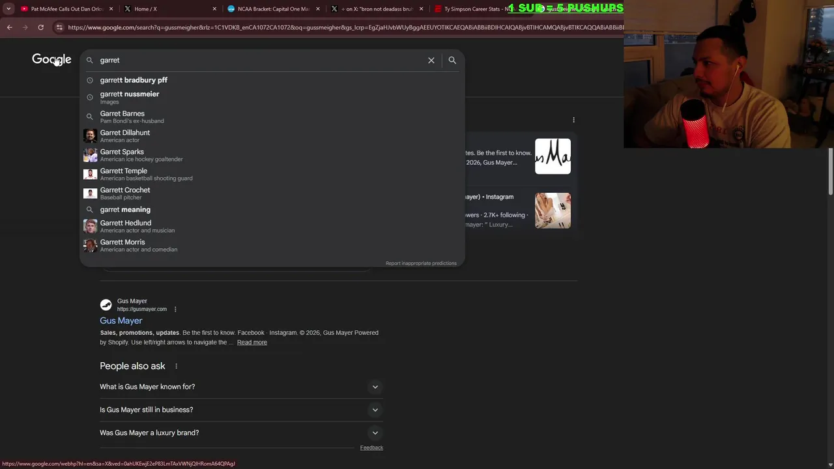Image resolution: width=834 pixels, height=469 pixels.
Task: Click Garrett Hedlund's thumbnail photo
Action: [90, 226]
